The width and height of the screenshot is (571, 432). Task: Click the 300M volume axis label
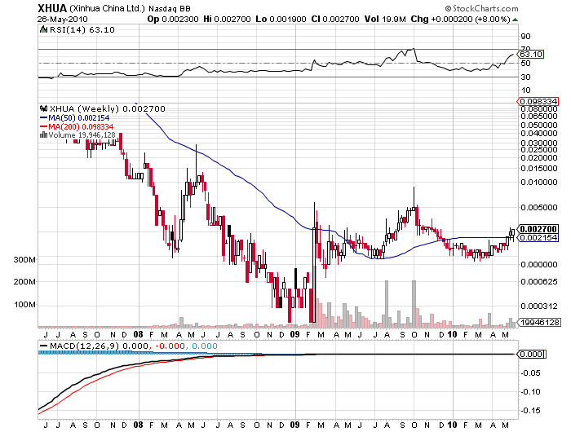(x=24, y=260)
